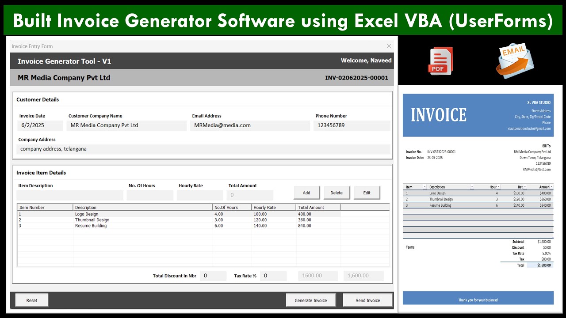566x318 pixels.
Task: Click the $1,680.00 total on invoice preview
Action: 544,265
